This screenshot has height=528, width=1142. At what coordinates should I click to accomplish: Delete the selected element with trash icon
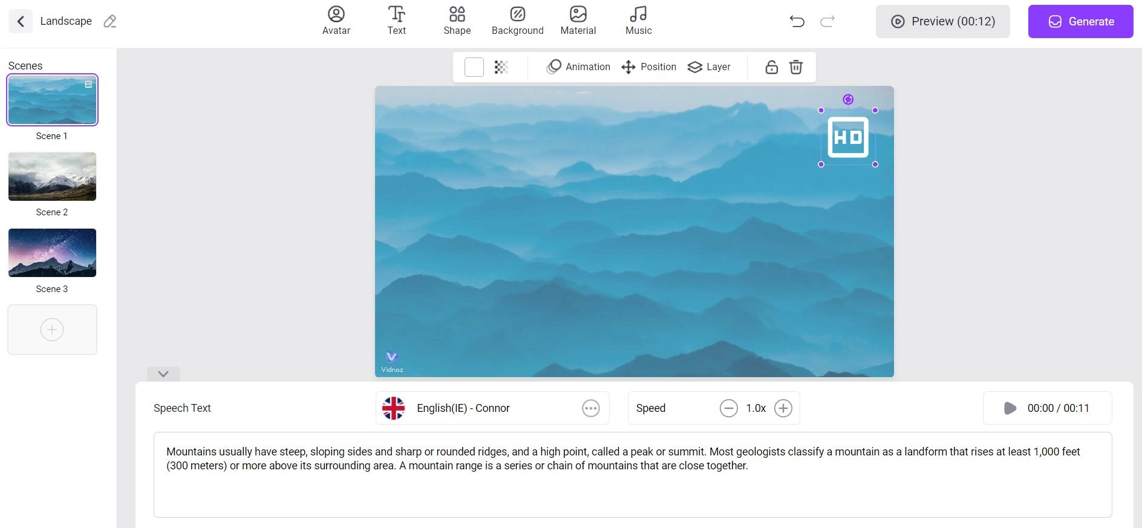tap(796, 67)
